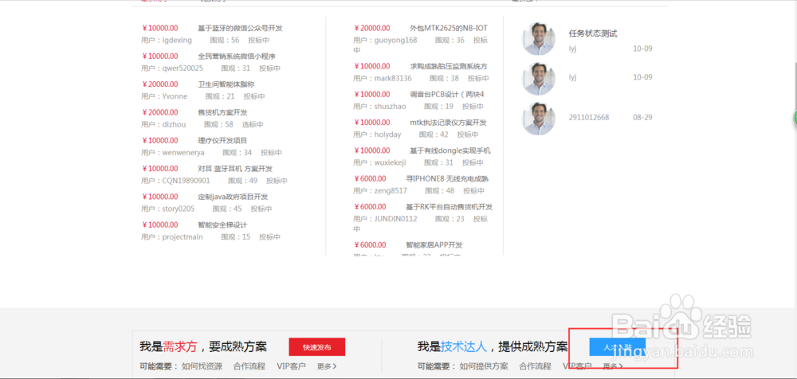Viewport: 797px width, 379px height.
Task: Open project 寻IPHONE8 无线充电成熟
Action: [x=447, y=178]
